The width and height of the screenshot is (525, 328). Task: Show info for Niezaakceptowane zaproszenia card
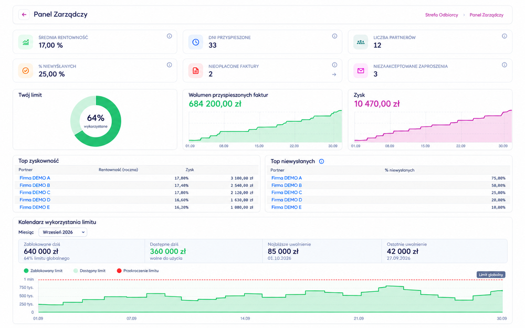(x=504, y=65)
